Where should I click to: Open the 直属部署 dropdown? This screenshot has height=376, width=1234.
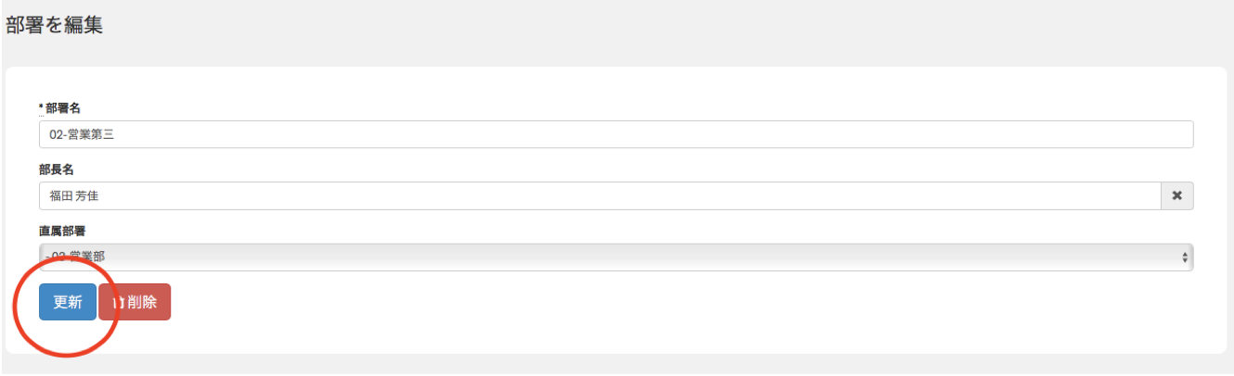615,257
